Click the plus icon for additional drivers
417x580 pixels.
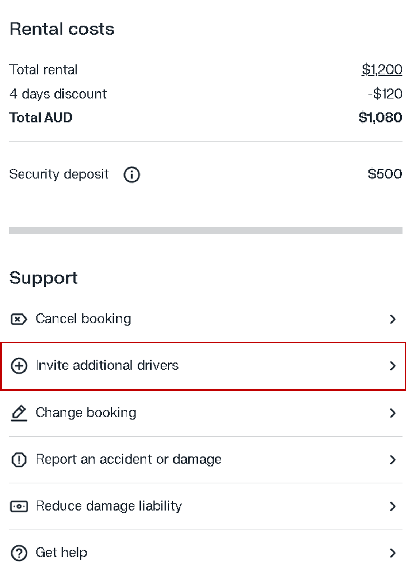pyautogui.click(x=19, y=366)
